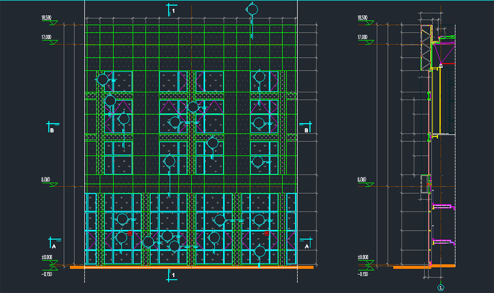The height and width of the screenshot is (293, 494).
Task: Click the grid axis bubble 1 below section
Action: tap(441, 287)
